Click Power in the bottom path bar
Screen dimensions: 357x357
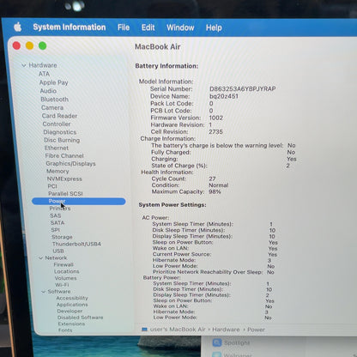coord(256,330)
